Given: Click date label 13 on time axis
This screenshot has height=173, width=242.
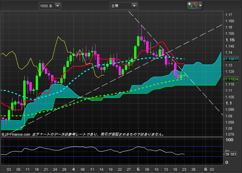Looking at the screenshot, I should pos(166,169).
